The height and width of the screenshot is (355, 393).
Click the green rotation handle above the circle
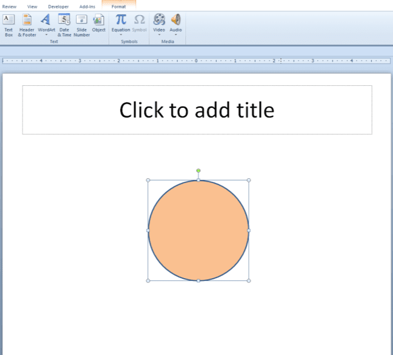198,170
